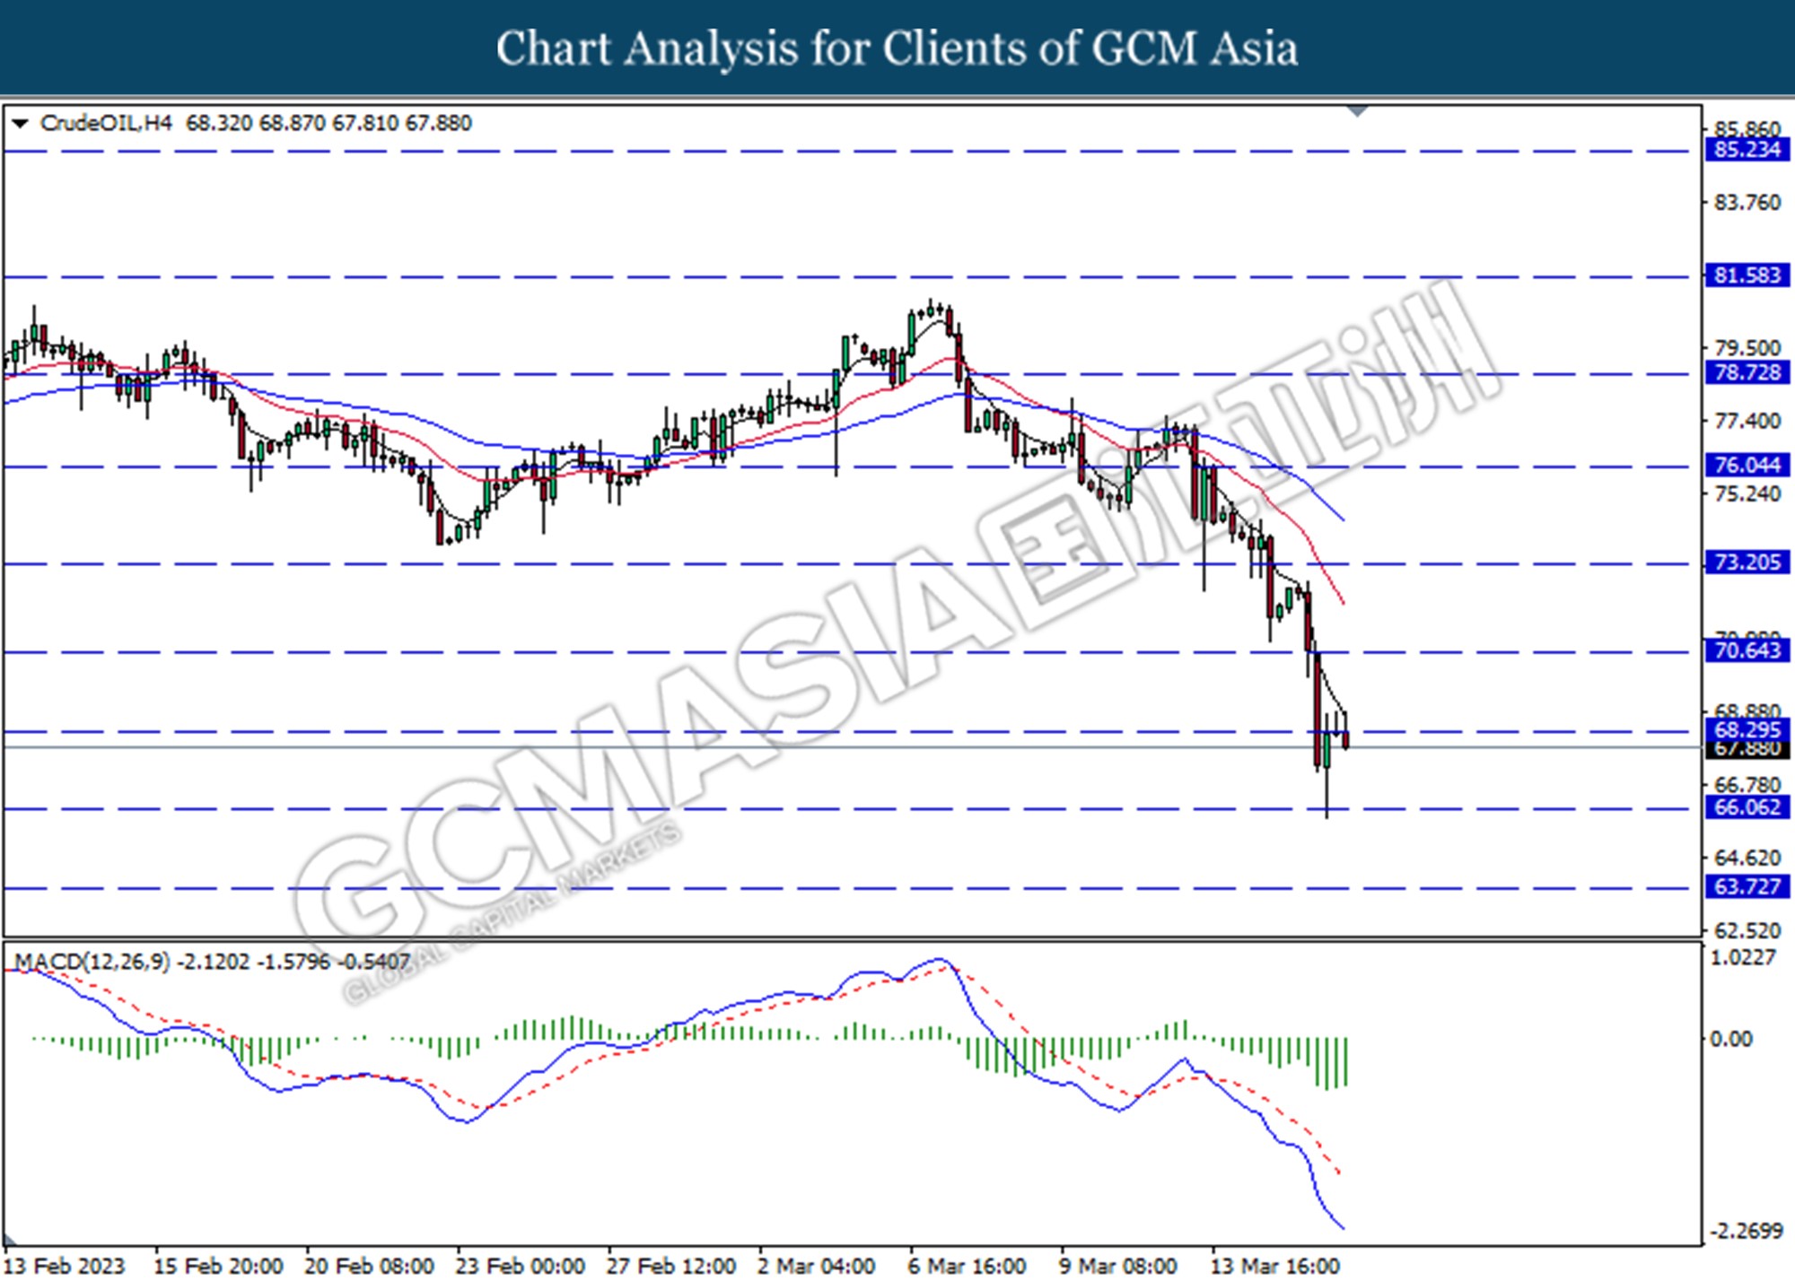This screenshot has height=1281, width=1795.
Task: Select the 68.295 price level tag
Action: coord(1746,729)
